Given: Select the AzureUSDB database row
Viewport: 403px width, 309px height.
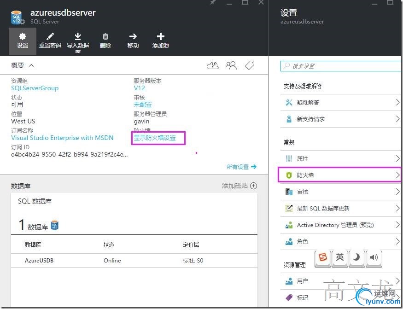Looking at the screenshot, I should coord(134,260).
